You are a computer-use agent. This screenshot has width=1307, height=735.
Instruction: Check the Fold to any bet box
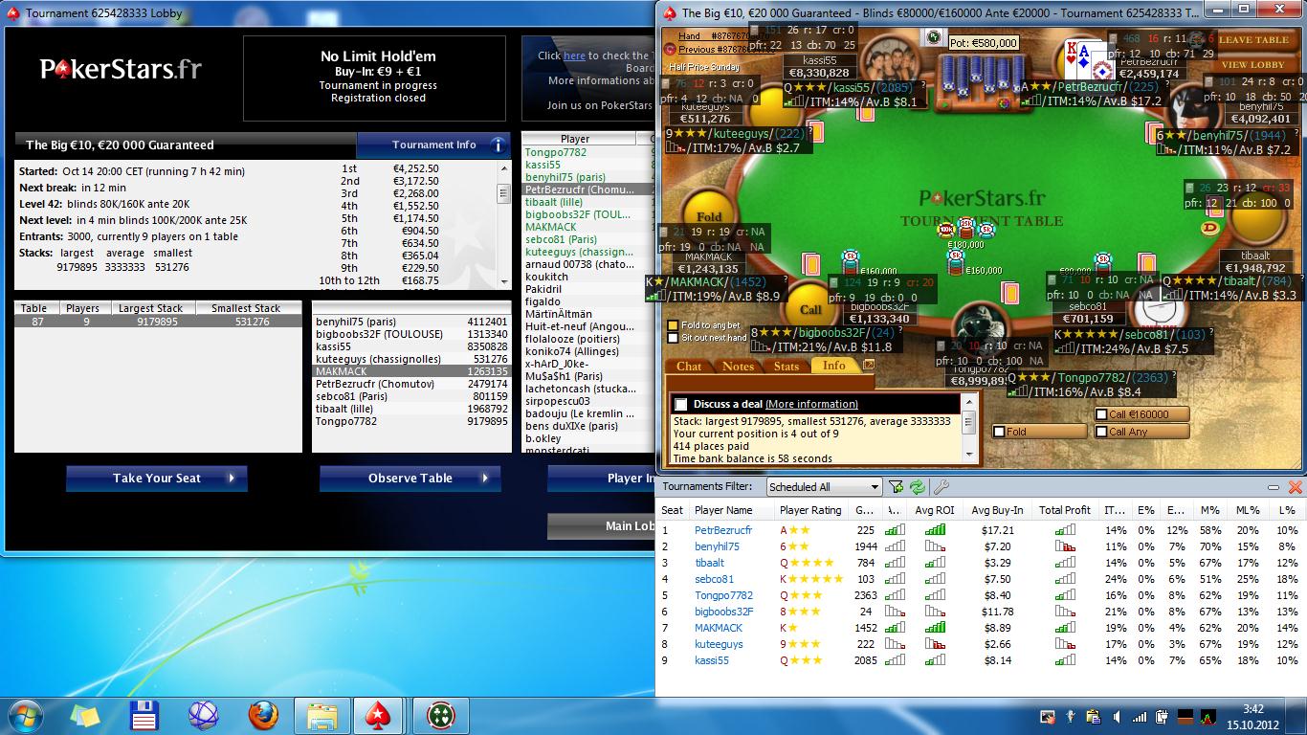coord(673,325)
